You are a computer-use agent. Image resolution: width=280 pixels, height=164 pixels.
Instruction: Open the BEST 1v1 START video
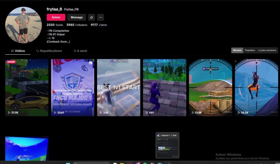tap(118, 88)
